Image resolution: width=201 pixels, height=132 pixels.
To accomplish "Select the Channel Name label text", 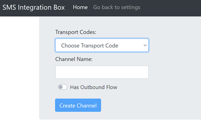I will coord(74,59).
